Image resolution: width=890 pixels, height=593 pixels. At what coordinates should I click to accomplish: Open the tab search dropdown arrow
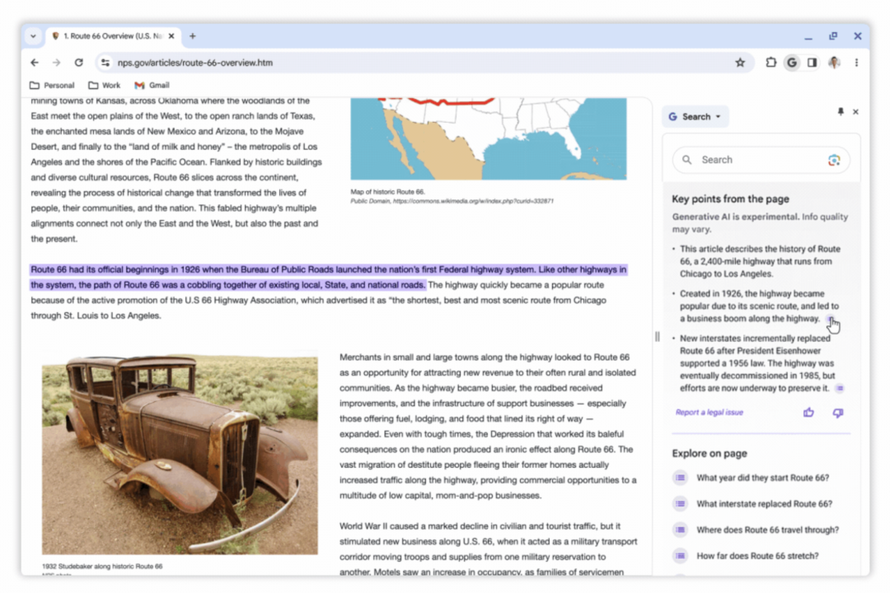pyautogui.click(x=34, y=35)
